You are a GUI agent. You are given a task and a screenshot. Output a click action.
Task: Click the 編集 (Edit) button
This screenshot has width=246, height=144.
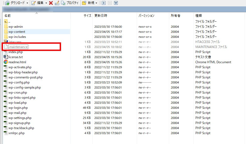pyautogui.click(x=38, y=3)
